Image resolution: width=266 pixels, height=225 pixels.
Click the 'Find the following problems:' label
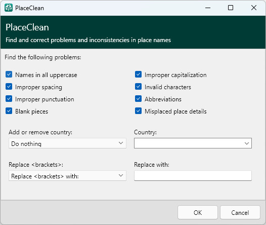point(43,57)
